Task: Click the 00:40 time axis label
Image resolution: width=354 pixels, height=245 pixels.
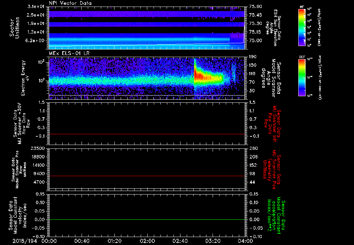Action: pyautogui.click(x=82, y=241)
